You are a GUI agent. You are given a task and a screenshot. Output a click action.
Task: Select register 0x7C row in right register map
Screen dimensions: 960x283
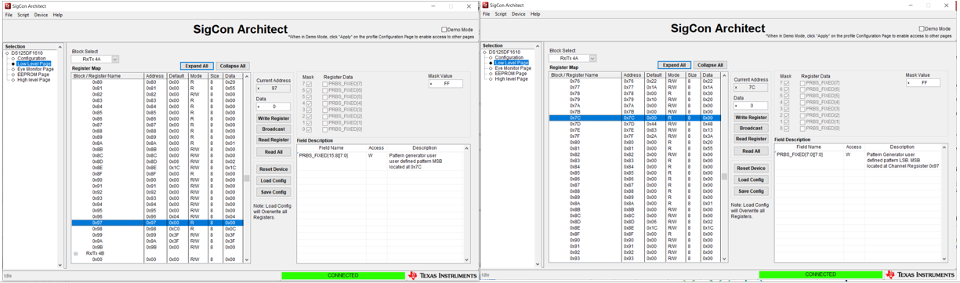635,118
